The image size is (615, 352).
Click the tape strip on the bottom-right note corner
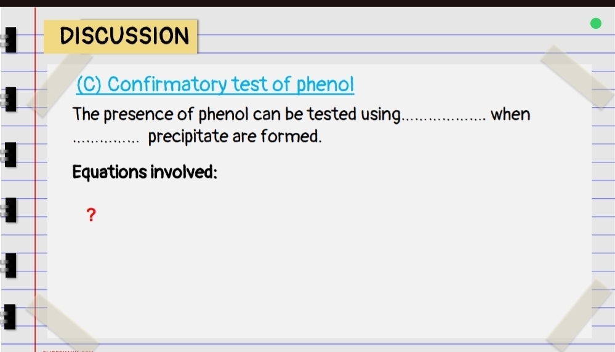pyautogui.click(x=579, y=315)
